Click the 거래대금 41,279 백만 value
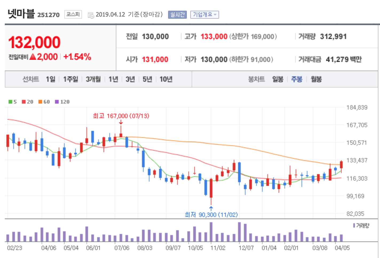Screen dimensions: 380x258 click(x=344, y=59)
